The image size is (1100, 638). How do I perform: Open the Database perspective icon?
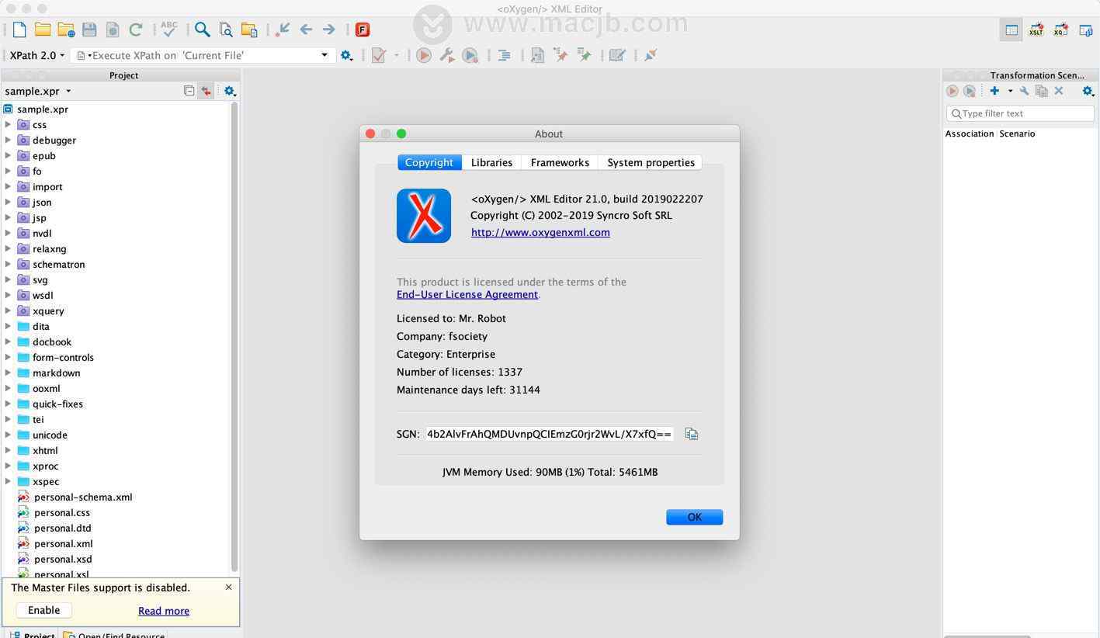coord(1085,30)
